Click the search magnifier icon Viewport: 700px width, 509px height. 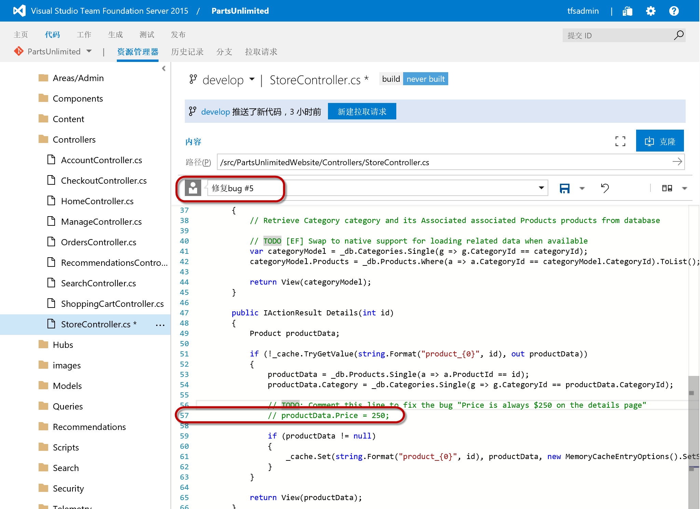tap(678, 35)
